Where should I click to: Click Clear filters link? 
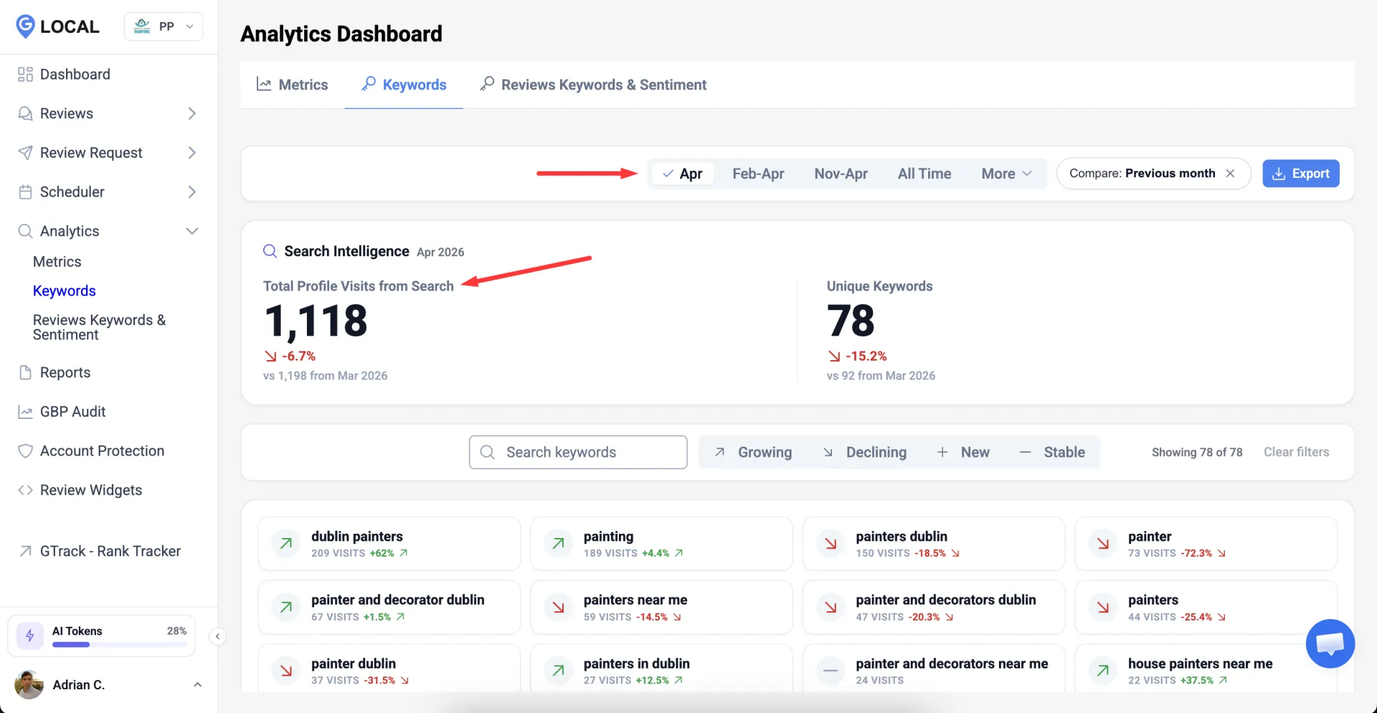tap(1296, 452)
